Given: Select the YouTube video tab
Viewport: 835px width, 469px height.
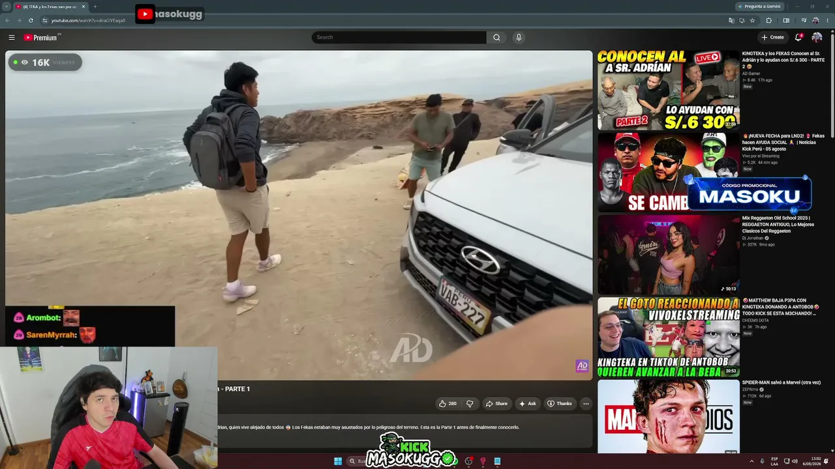Looking at the screenshot, I should (50, 7).
